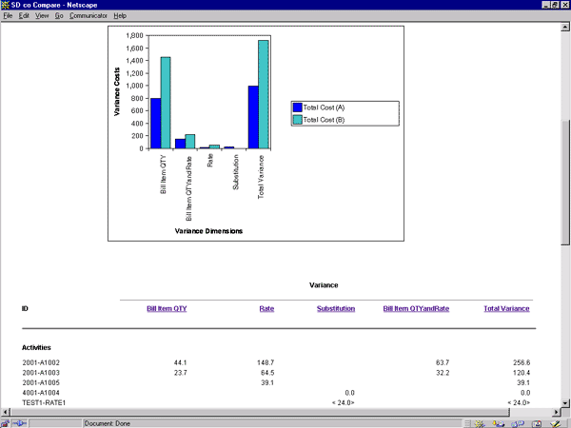Click the 120.4 total variance value
The width and height of the screenshot is (571, 428).
[522, 373]
